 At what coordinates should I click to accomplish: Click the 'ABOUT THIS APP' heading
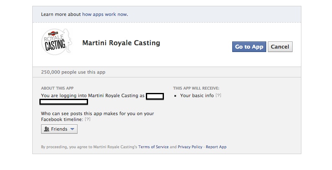click(x=57, y=88)
